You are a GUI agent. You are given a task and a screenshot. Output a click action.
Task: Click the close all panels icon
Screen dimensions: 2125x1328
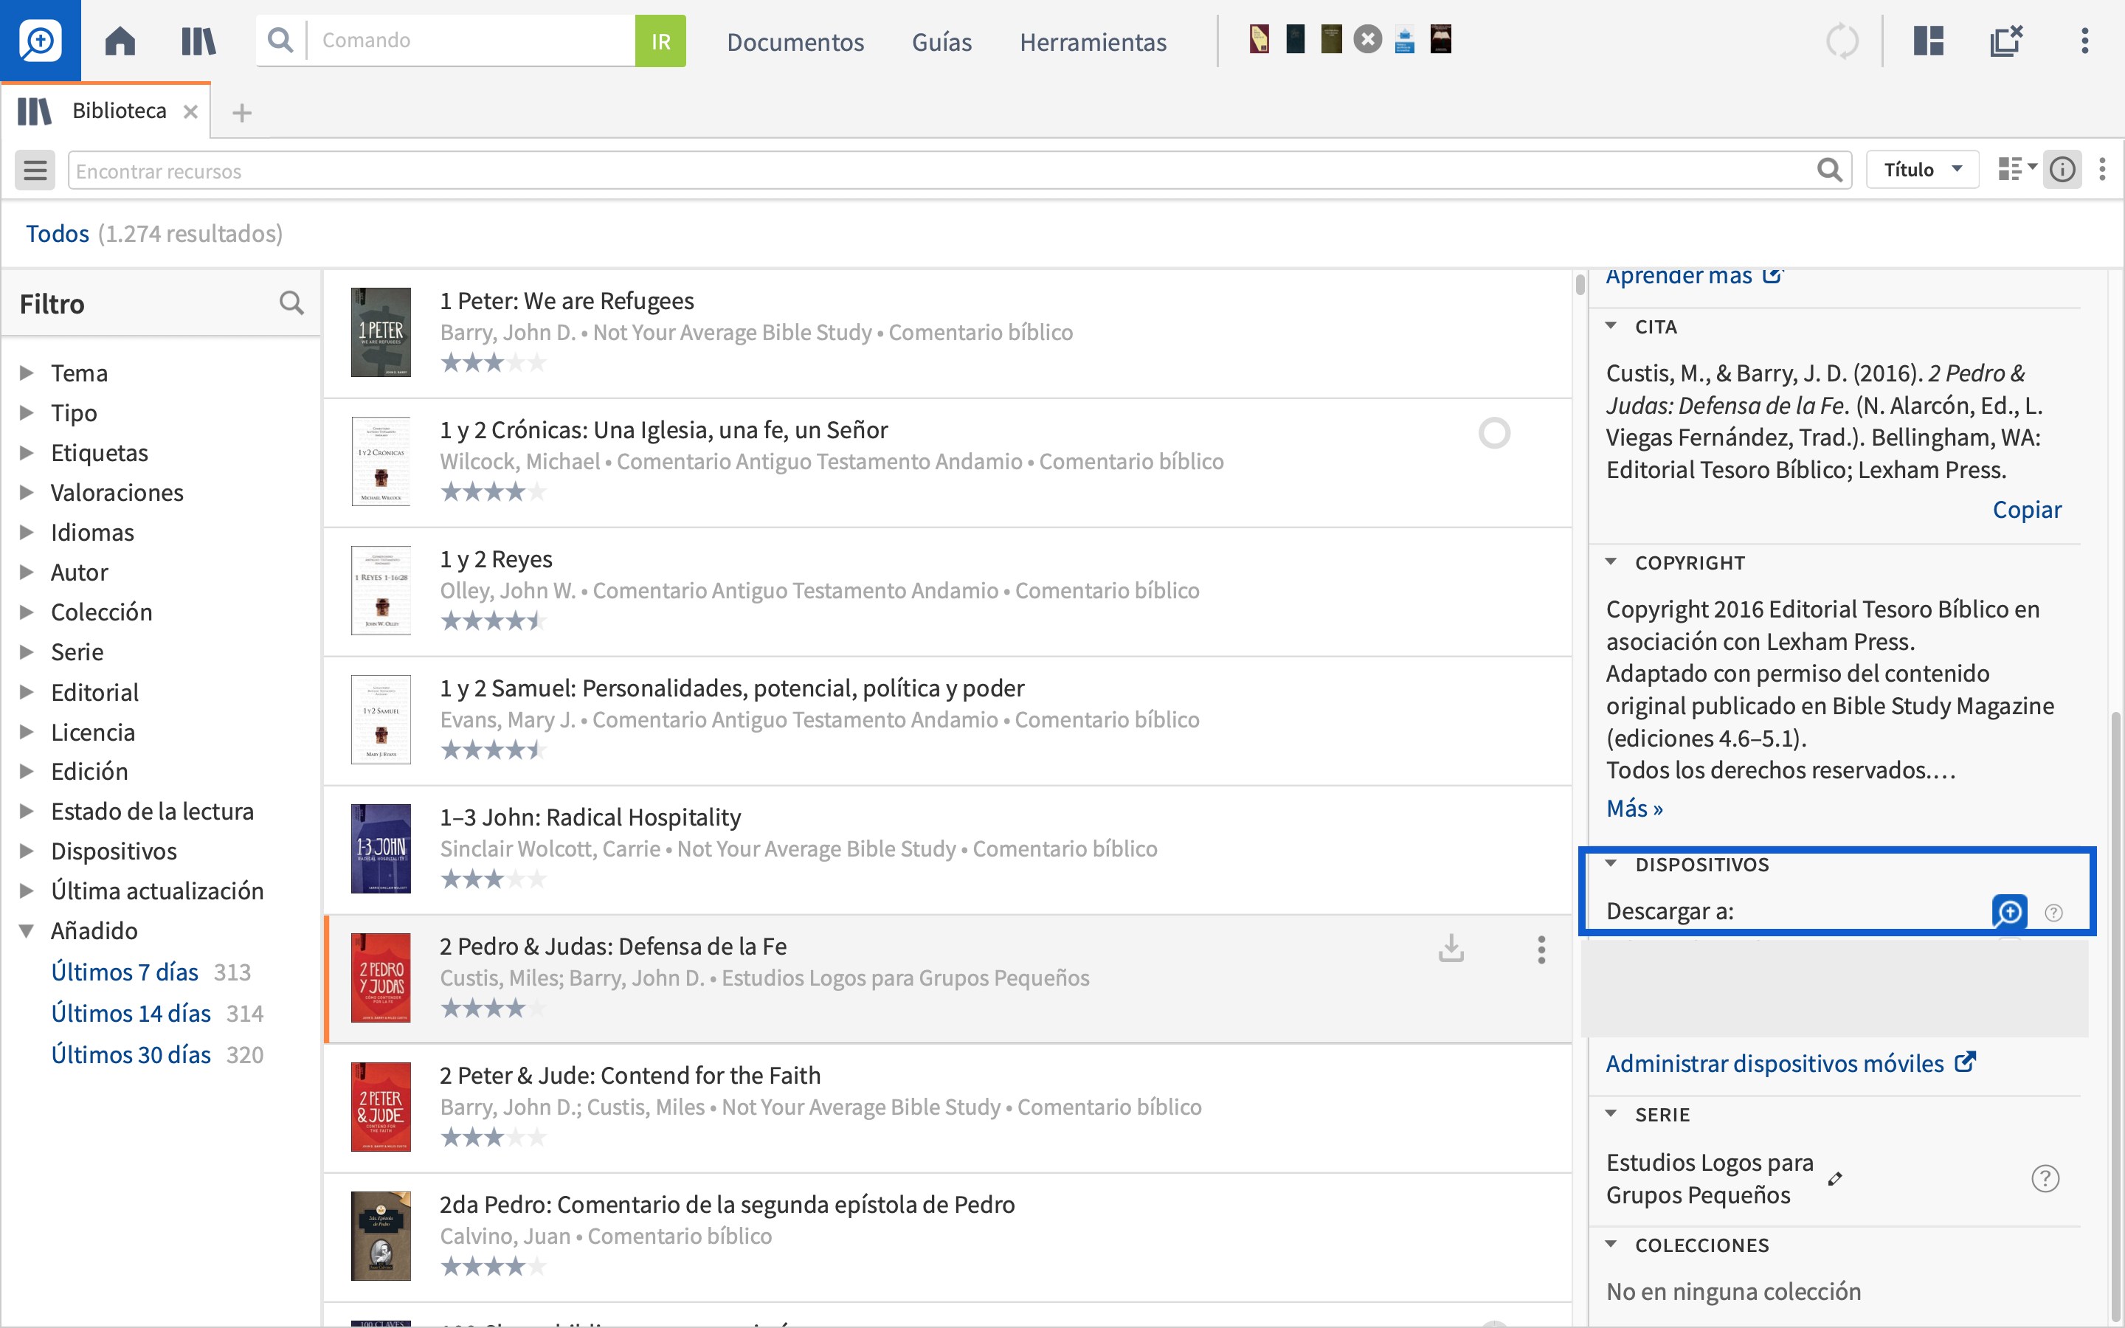coord(2006,41)
